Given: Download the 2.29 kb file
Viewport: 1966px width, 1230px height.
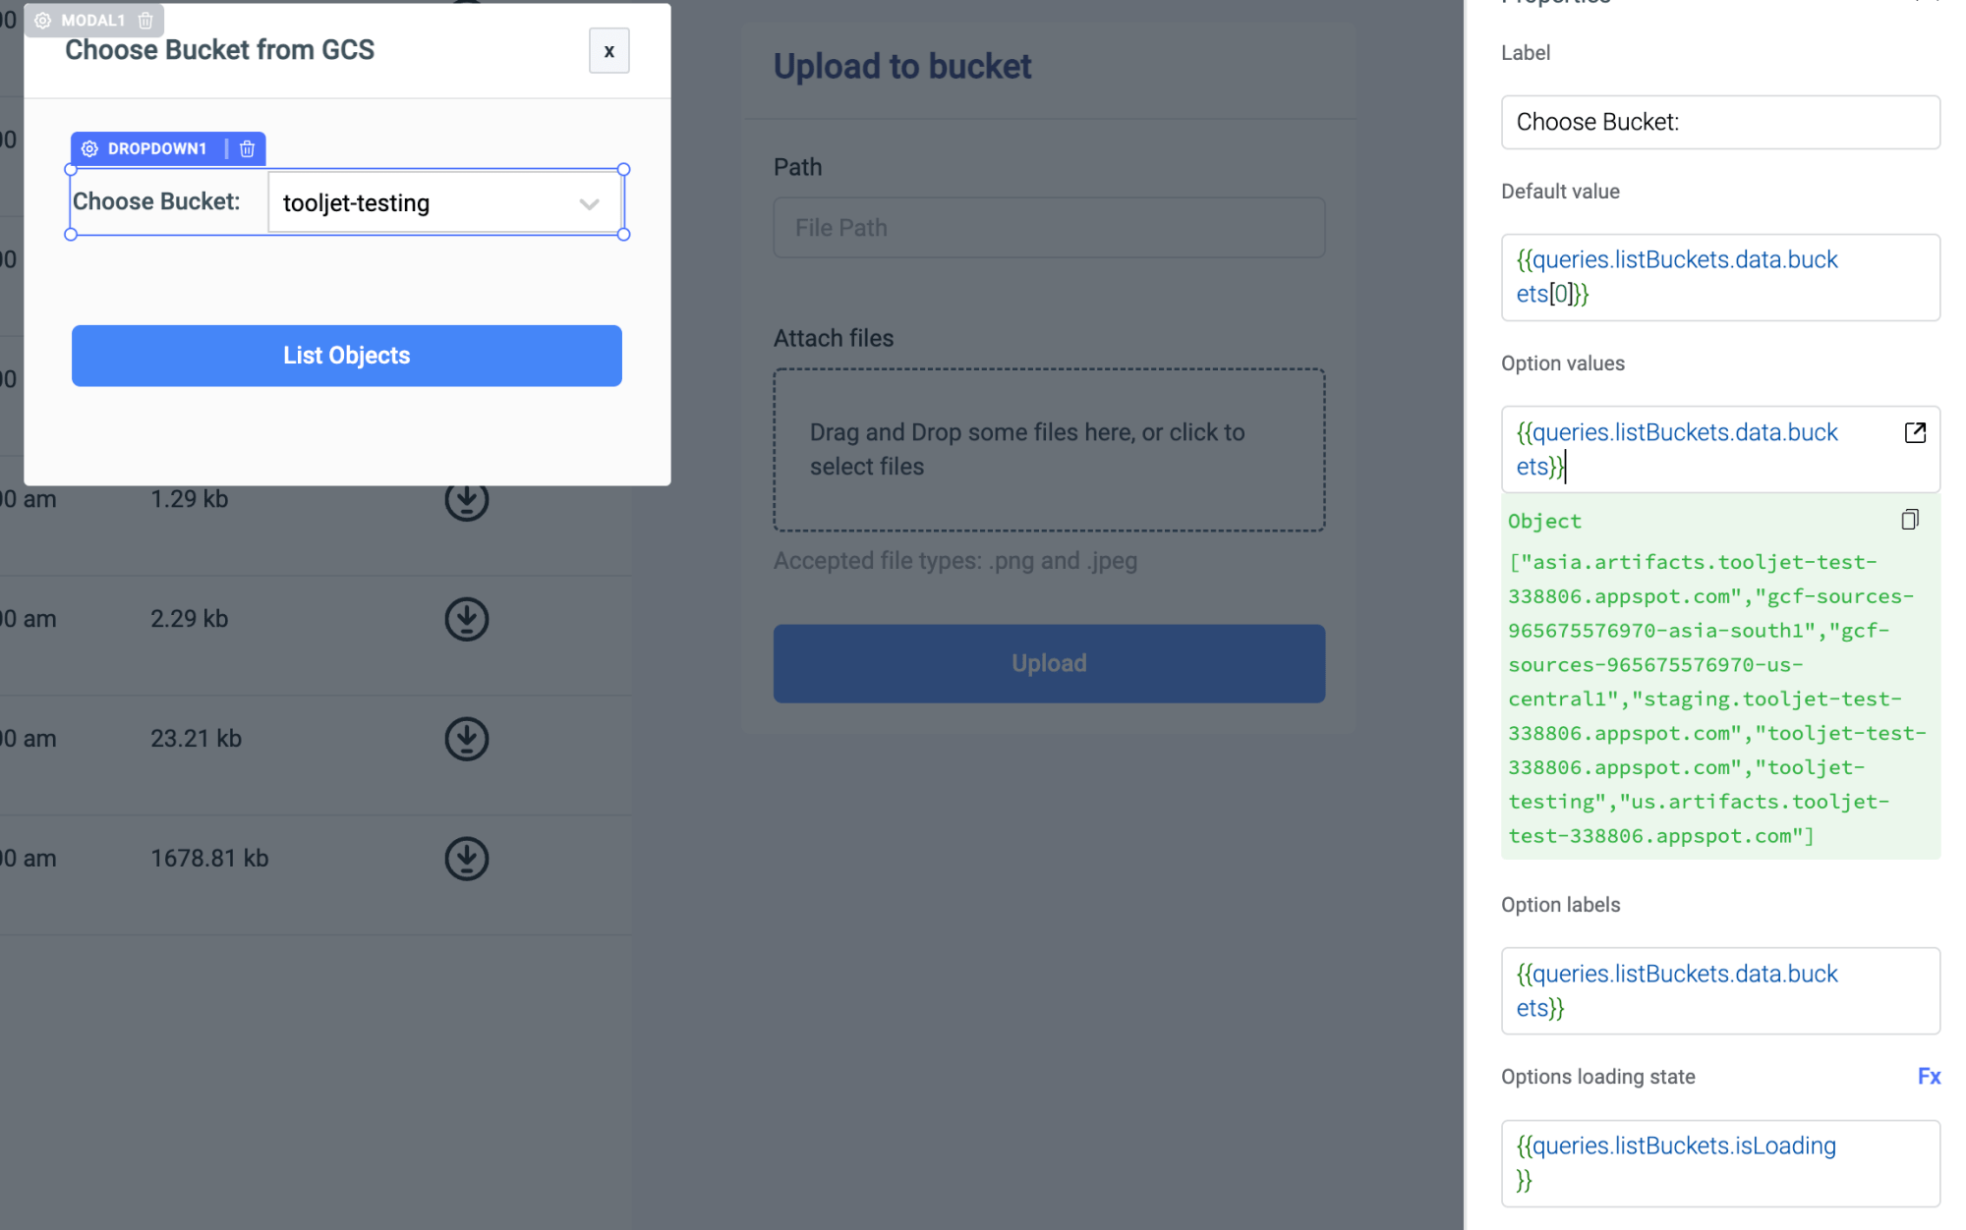Looking at the screenshot, I should tap(466, 620).
